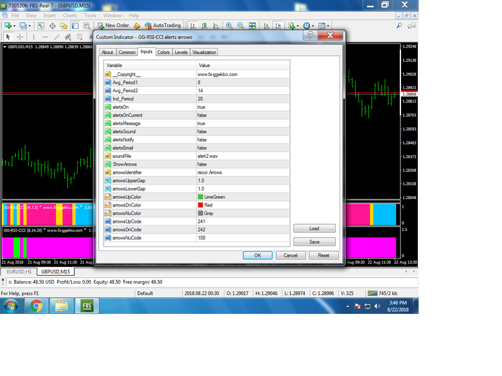502x376 pixels.
Task: Click the New Chart toolbar icon
Action: click(8, 26)
